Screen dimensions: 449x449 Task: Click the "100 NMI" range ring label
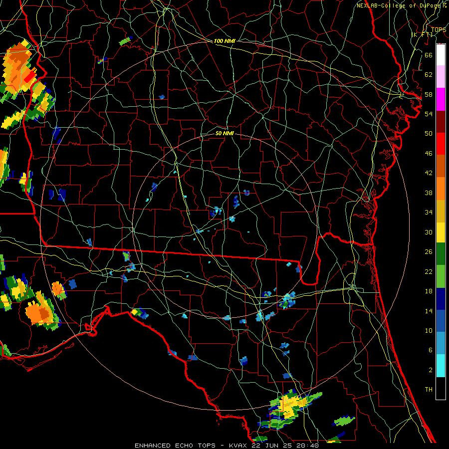click(x=224, y=41)
